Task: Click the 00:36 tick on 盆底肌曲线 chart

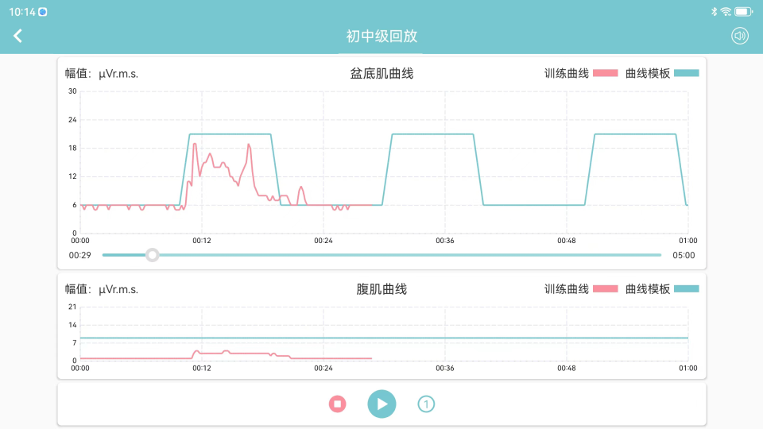Action: click(445, 241)
